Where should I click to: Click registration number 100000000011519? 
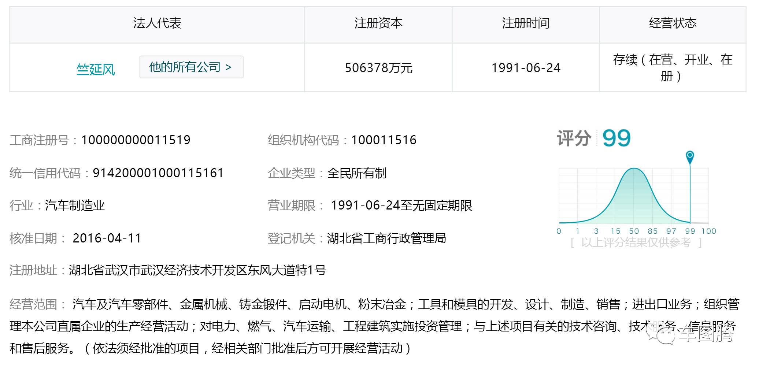[x=136, y=140]
